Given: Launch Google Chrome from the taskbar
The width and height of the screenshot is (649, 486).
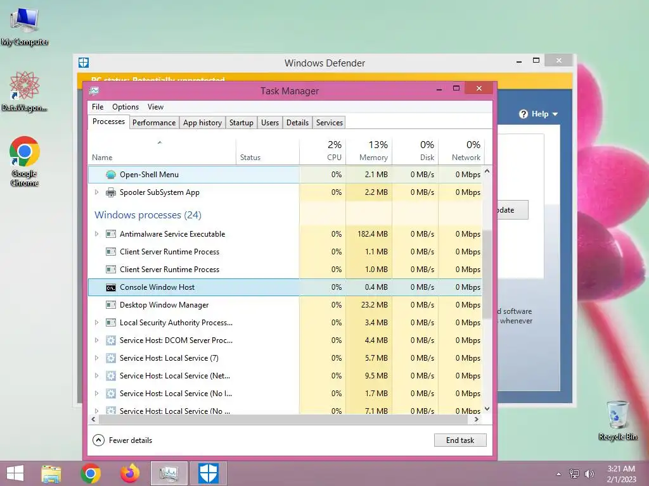Looking at the screenshot, I should tap(91, 473).
